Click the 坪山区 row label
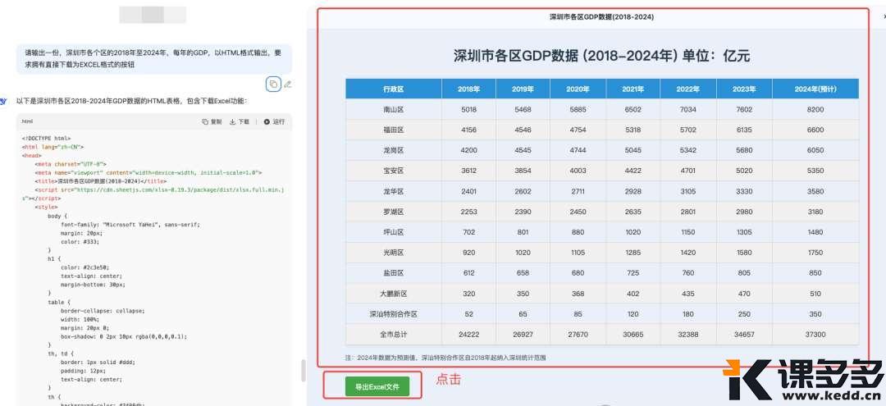Image resolution: width=886 pixels, height=406 pixels. pos(393,232)
